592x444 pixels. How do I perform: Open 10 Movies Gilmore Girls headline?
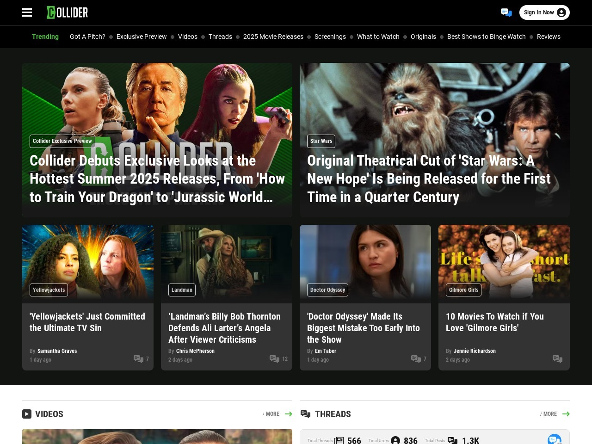point(495,322)
